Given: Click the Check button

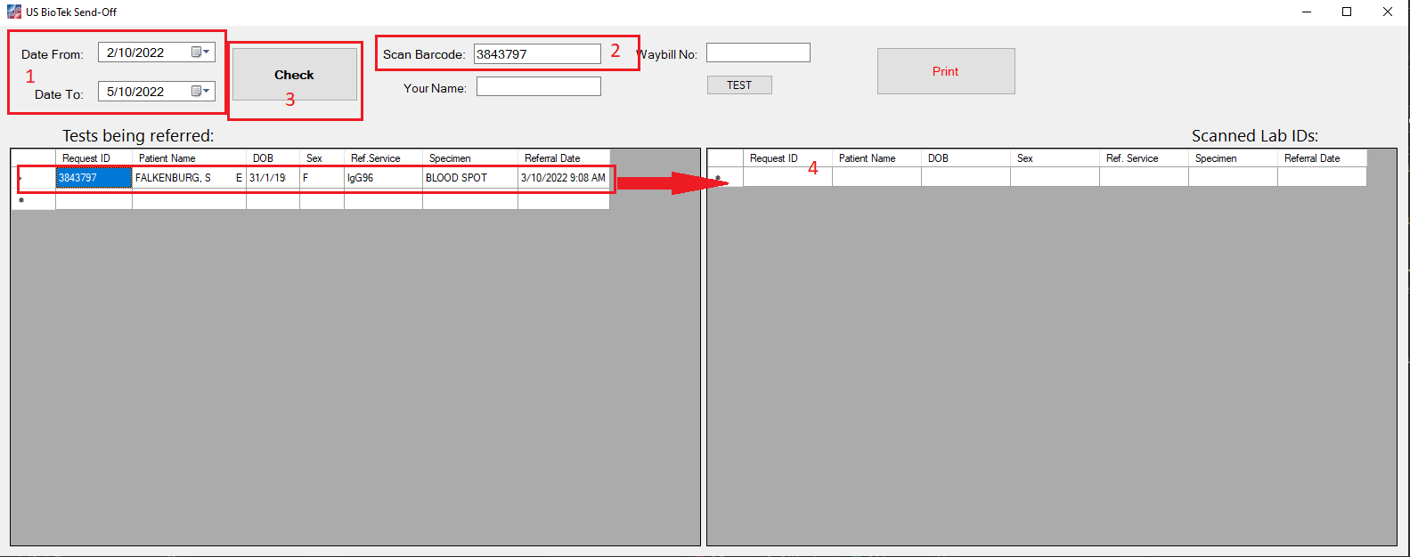Looking at the screenshot, I should point(295,75).
